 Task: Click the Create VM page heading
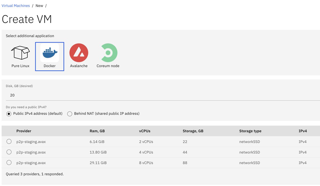click(27, 19)
